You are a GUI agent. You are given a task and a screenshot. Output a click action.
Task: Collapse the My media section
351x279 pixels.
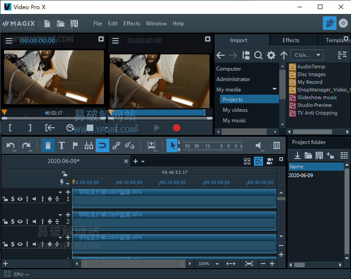coord(274,89)
